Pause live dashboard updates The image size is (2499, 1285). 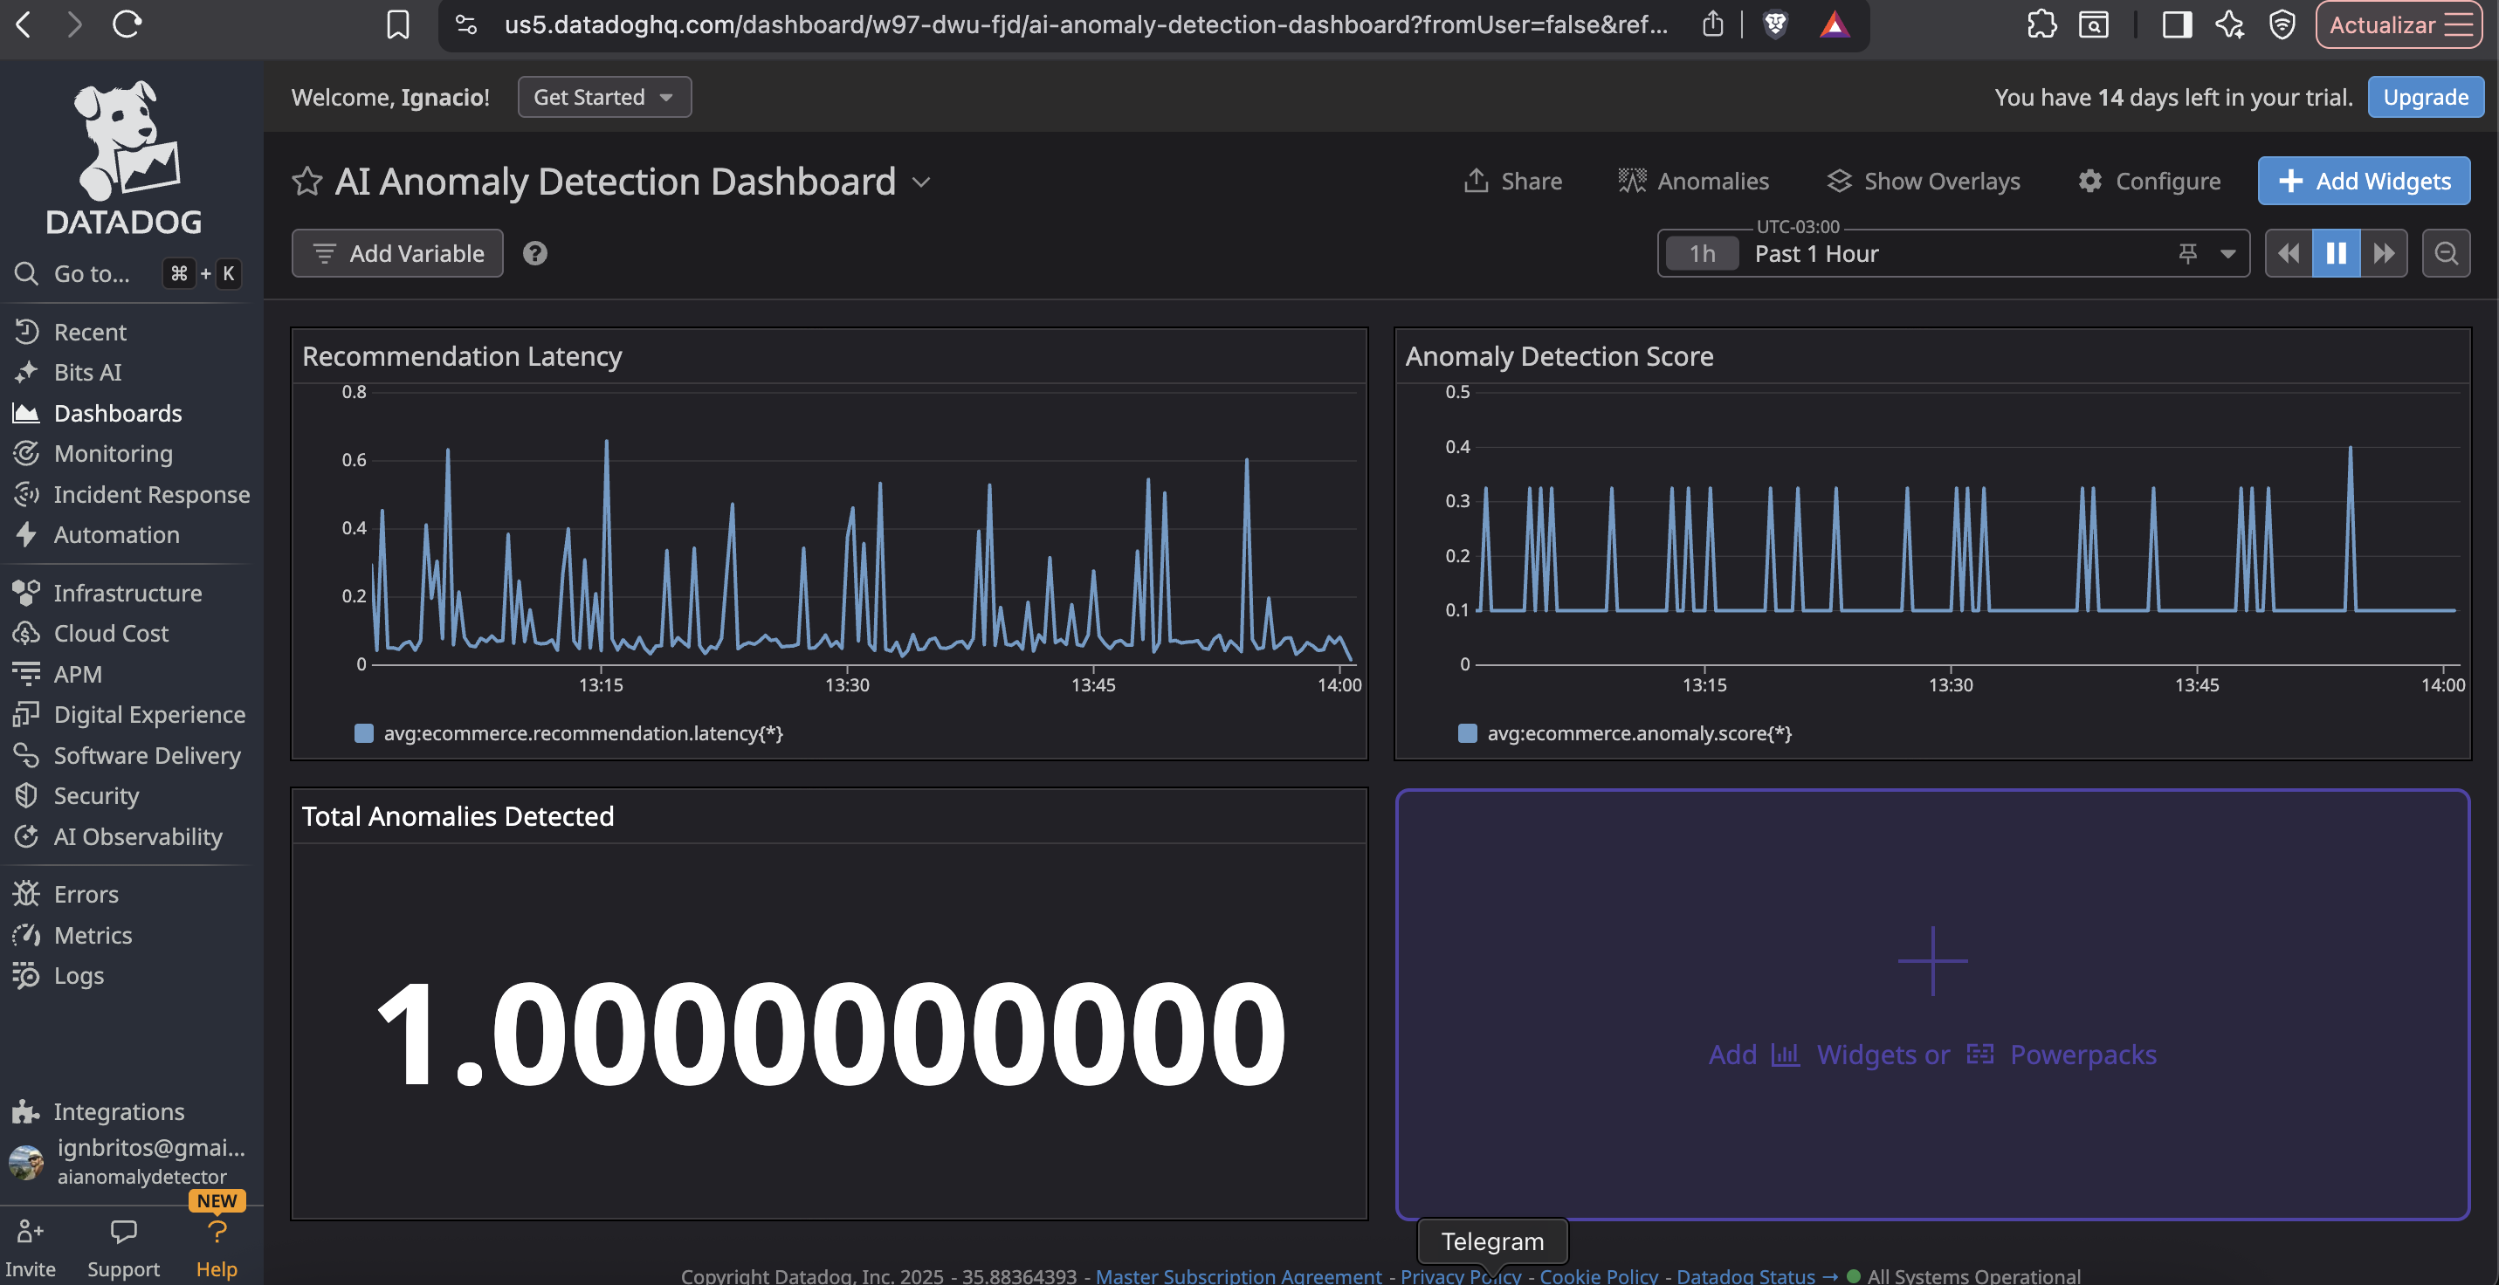point(2335,253)
